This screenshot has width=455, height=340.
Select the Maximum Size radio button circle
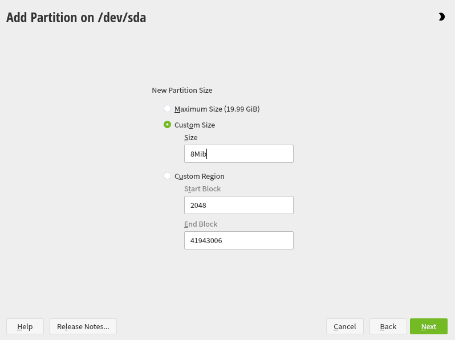pos(167,108)
